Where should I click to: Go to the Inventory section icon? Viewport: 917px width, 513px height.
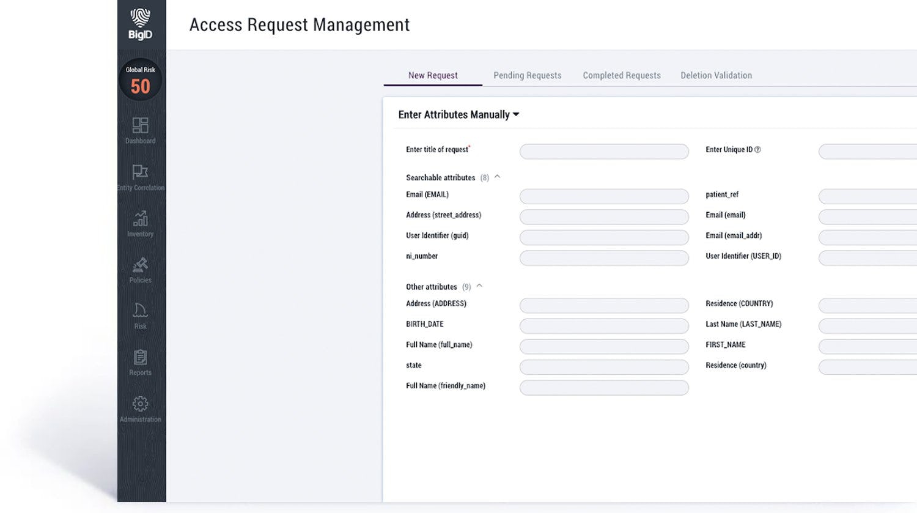click(x=140, y=219)
